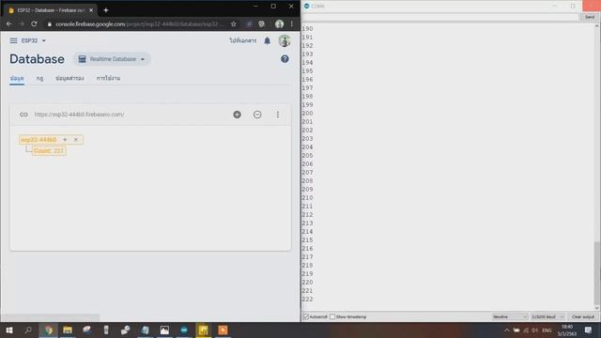The image size is (601, 338).
Task: Click the Chrome address bar URL
Action: coord(140,23)
